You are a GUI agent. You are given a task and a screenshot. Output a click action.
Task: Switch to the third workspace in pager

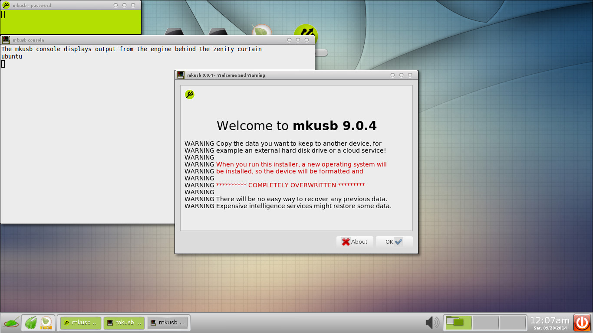click(513, 323)
